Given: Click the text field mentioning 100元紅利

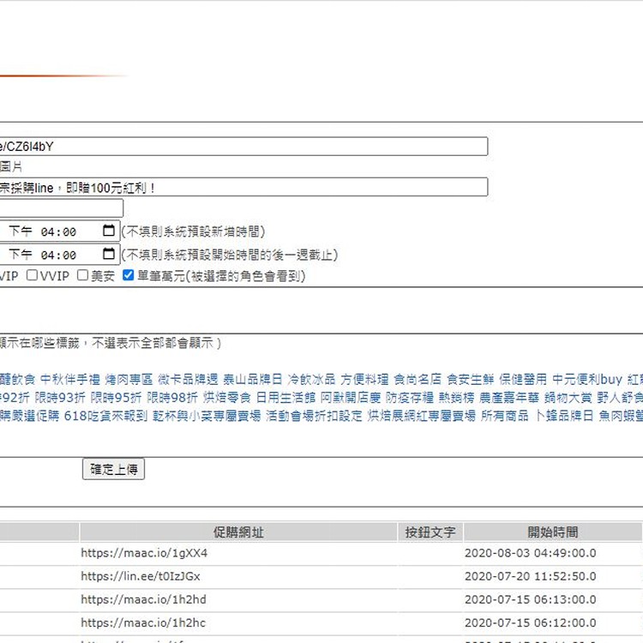Looking at the screenshot, I should point(243,187).
